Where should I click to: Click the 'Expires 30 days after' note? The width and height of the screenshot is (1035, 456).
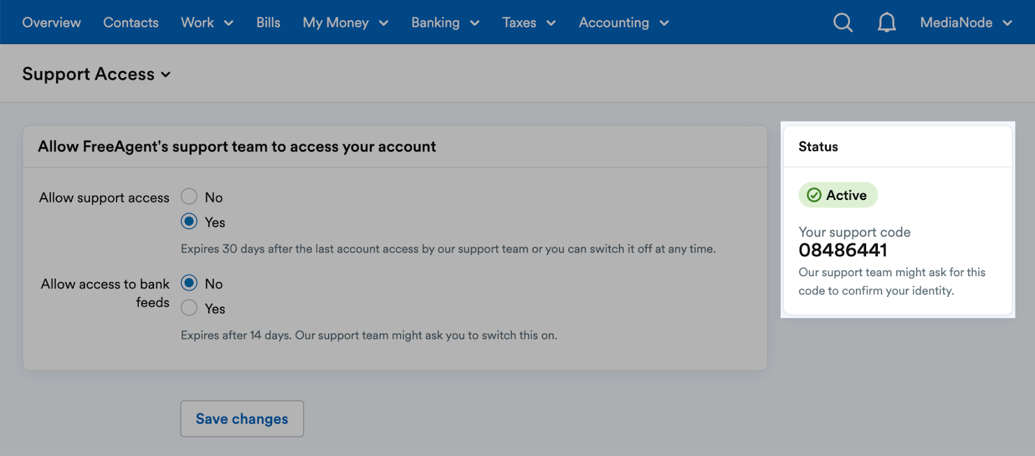(x=448, y=249)
